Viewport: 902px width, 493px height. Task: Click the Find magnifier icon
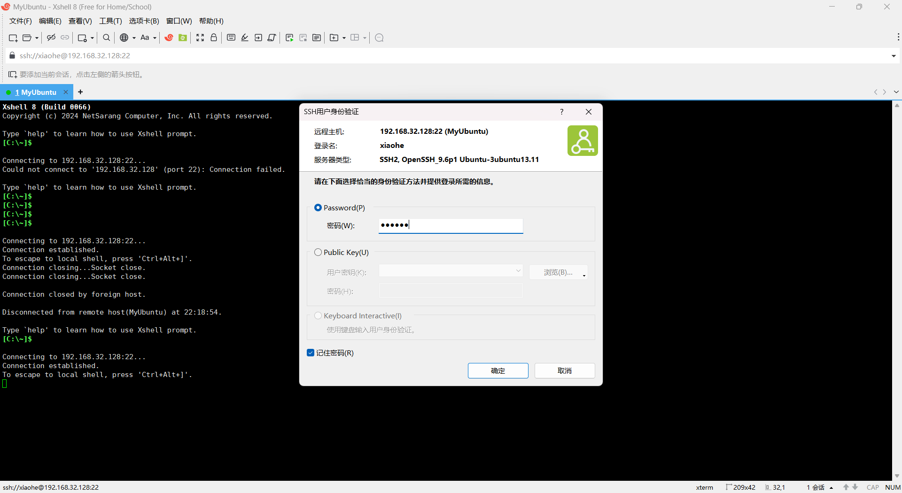(107, 38)
